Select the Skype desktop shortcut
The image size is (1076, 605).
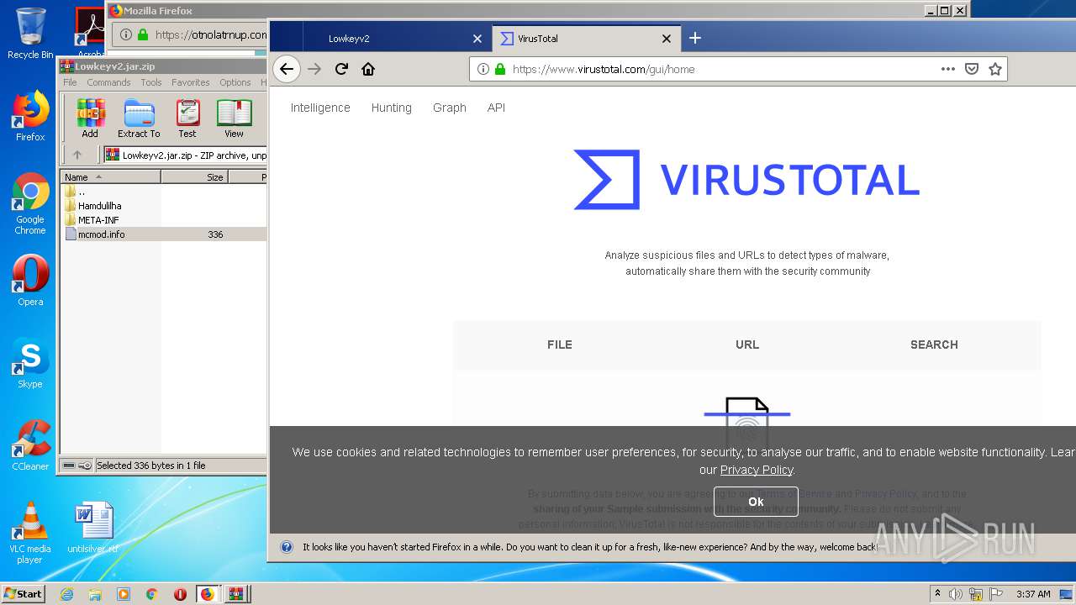30,363
